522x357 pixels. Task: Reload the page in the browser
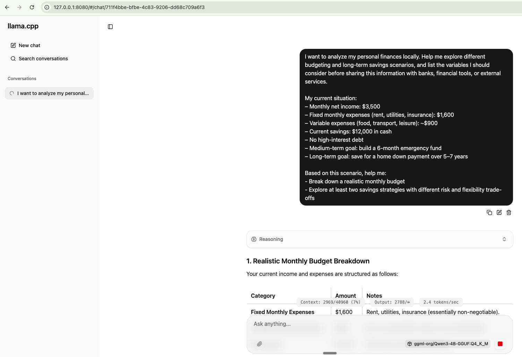pyautogui.click(x=32, y=7)
